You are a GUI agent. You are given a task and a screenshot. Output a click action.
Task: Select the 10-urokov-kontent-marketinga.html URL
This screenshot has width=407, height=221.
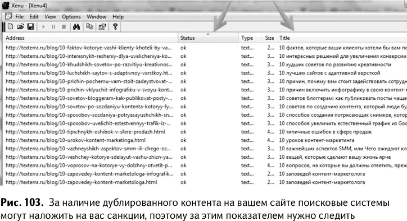coord(75,140)
